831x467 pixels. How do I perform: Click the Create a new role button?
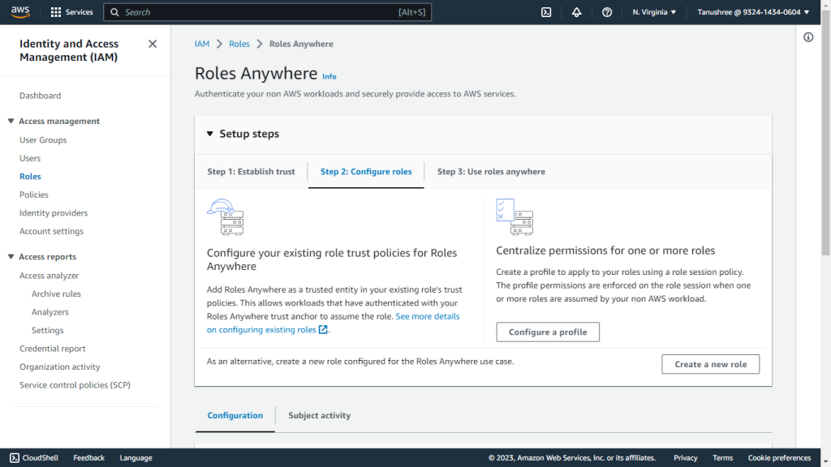pyautogui.click(x=711, y=364)
